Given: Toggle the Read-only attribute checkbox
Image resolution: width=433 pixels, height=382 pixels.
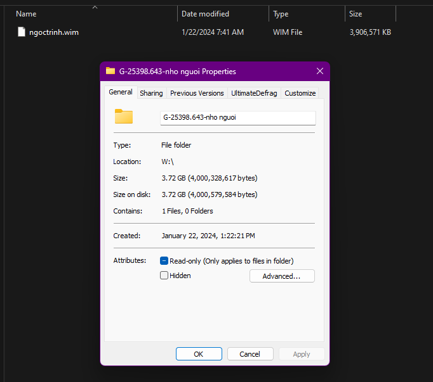Looking at the screenshot, I should [164, 261].
